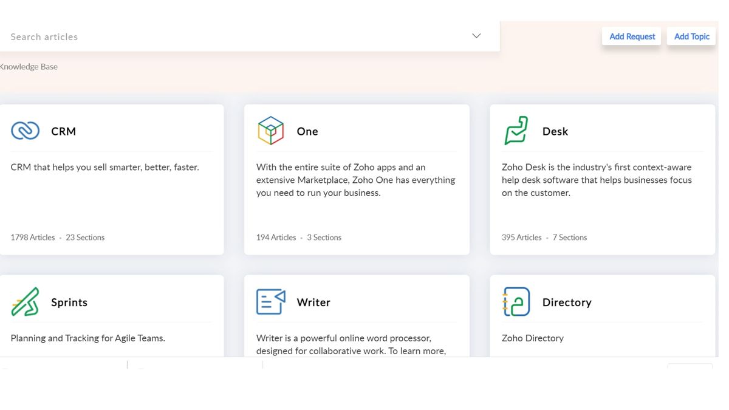Open 7 Sections under Desk
This screenshot has height=410, width=729.
(570, 237)
